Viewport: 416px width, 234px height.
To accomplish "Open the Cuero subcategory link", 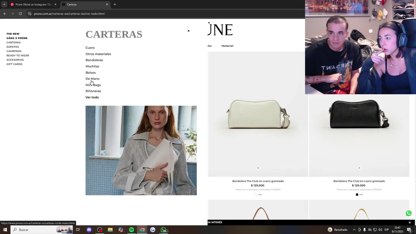I will pos(90,48).
